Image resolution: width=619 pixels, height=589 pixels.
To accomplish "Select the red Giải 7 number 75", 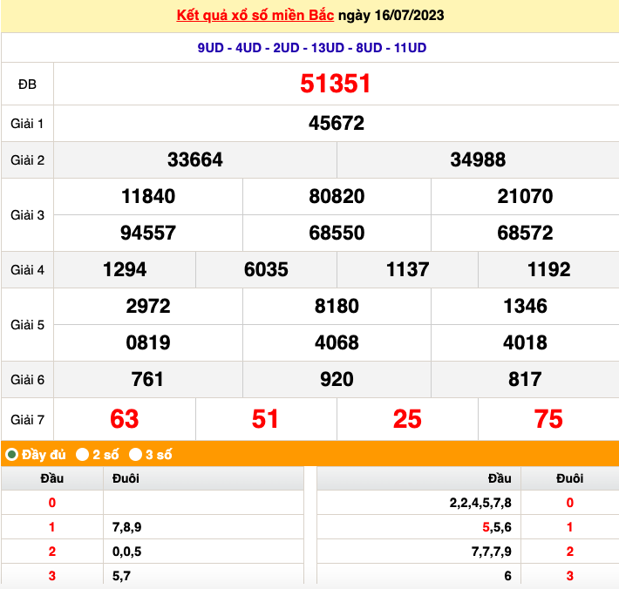I will 548,419.
